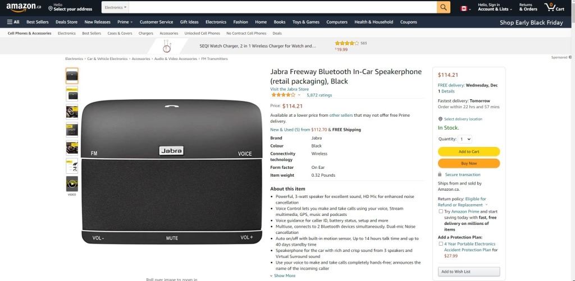575x281 pixels.
Task: Open the All hamburger menu
Action: coord(13,22)
